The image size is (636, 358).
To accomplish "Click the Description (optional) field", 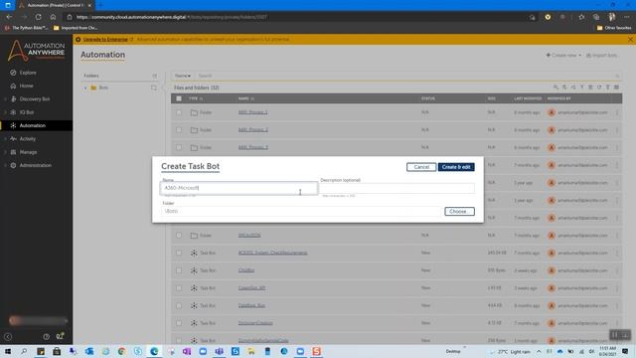I will tap(397, 188).
